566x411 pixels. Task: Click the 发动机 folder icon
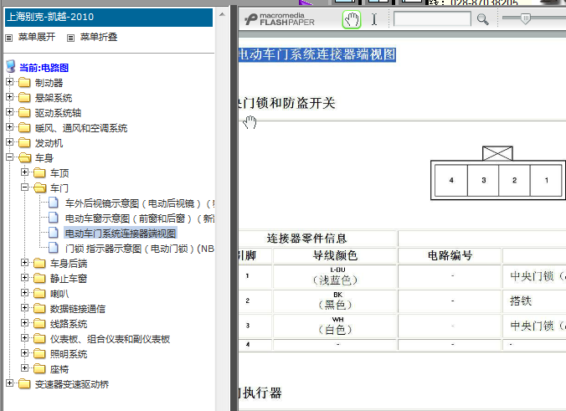pos(24,143)
